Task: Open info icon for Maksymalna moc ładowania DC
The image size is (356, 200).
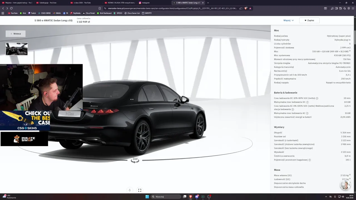Action: [307, 102]
